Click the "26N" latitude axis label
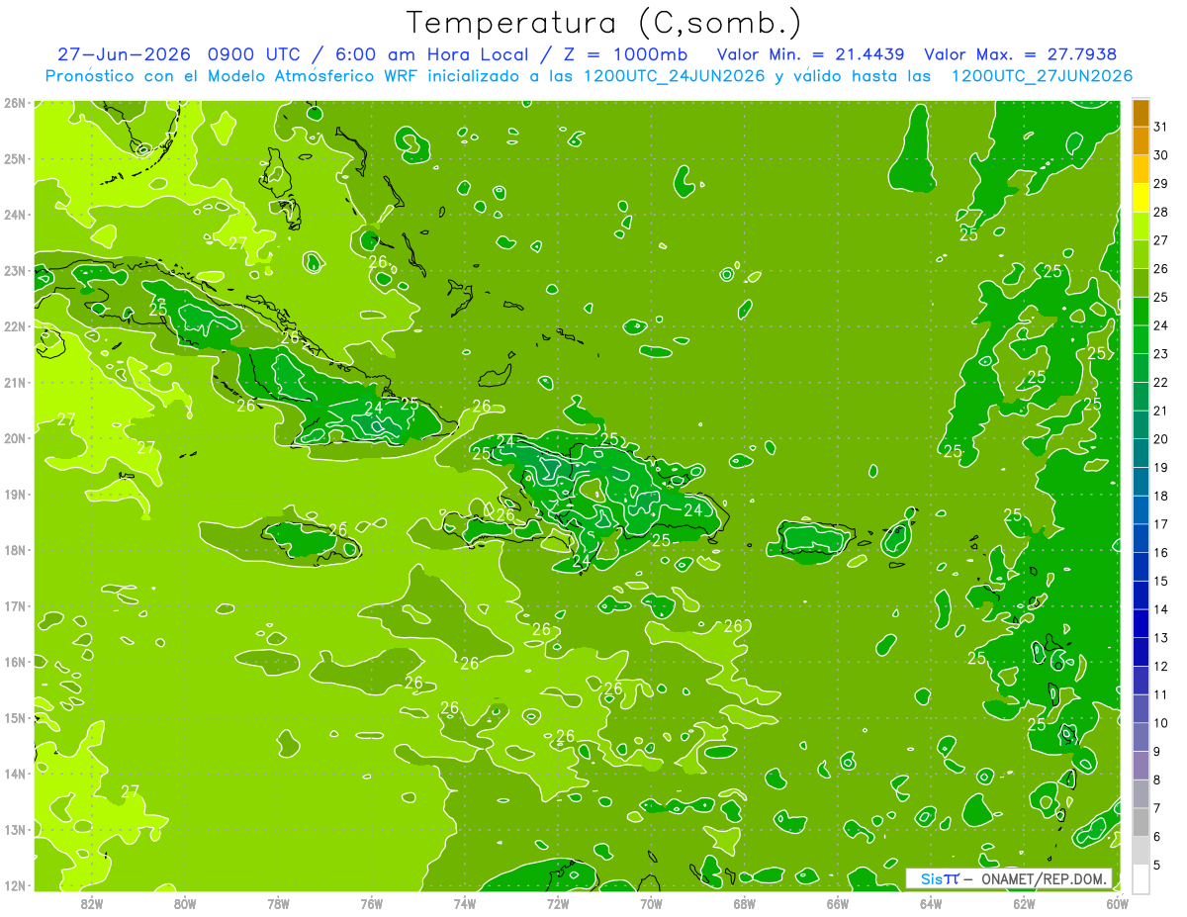Viewport: 1187px width, 917px height. point(15,103)
